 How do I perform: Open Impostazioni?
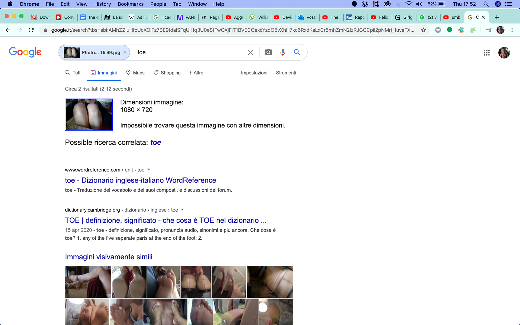click(x=254, y=73)
